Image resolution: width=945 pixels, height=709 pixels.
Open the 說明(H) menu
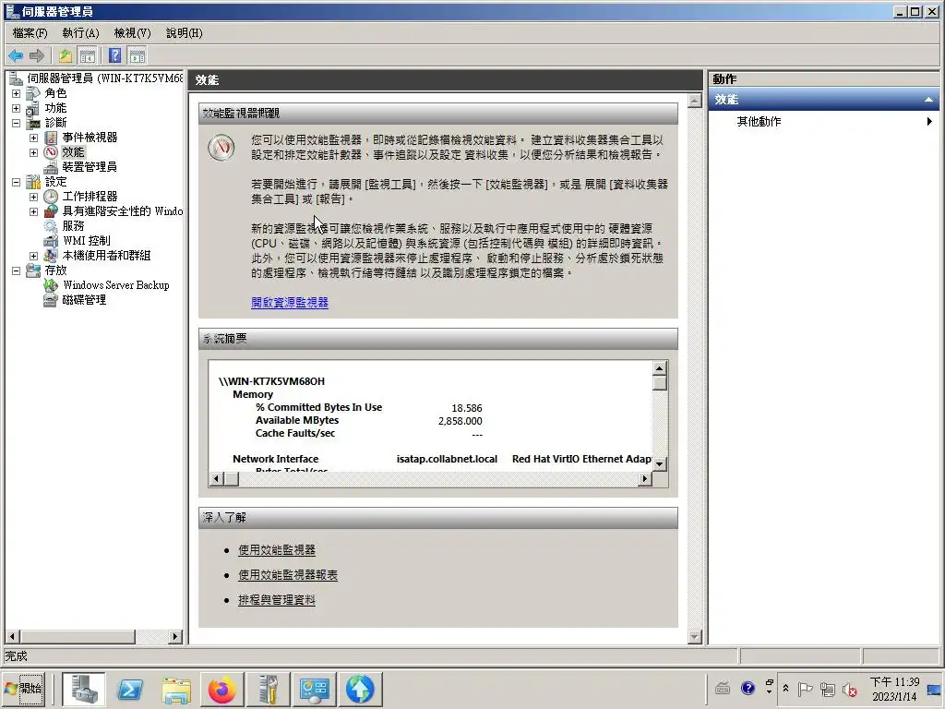(x=185, y=33)
